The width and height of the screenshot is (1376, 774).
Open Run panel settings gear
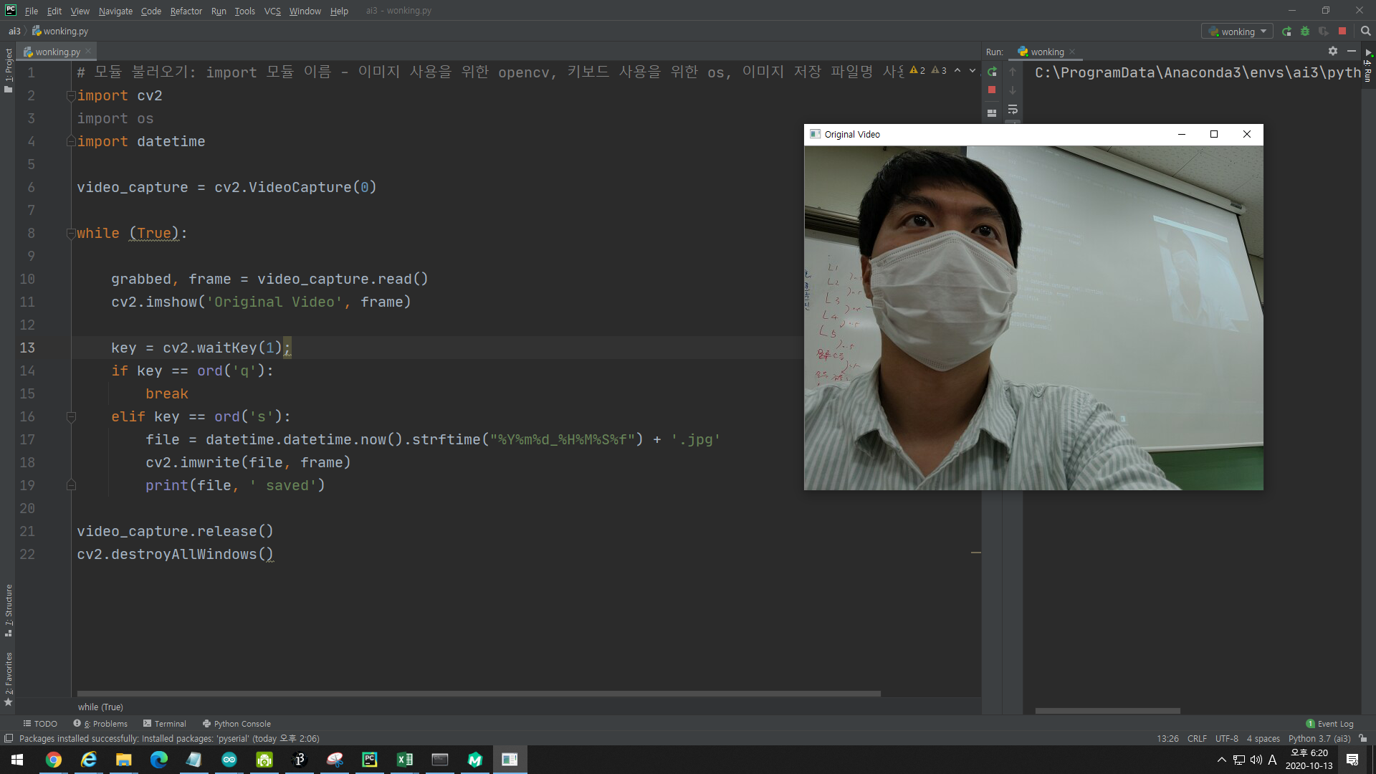pyautogui.click(x=1332, y=52)
